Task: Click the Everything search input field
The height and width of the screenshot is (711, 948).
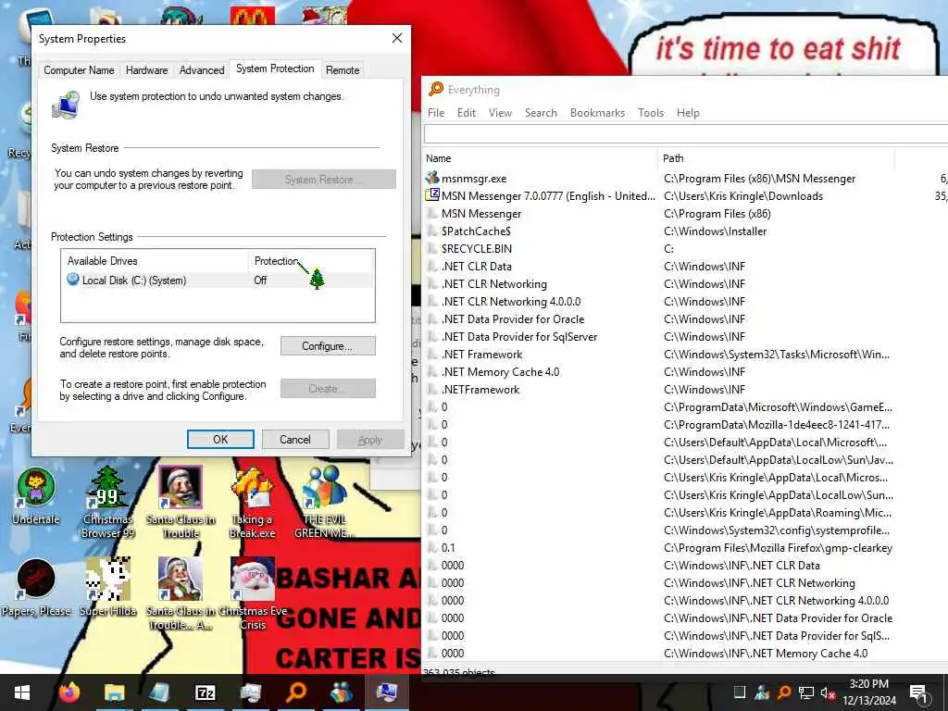Action: point(686,133)
